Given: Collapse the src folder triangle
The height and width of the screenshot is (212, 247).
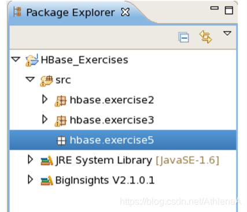Looking at the screenshot, I should 30,79.
